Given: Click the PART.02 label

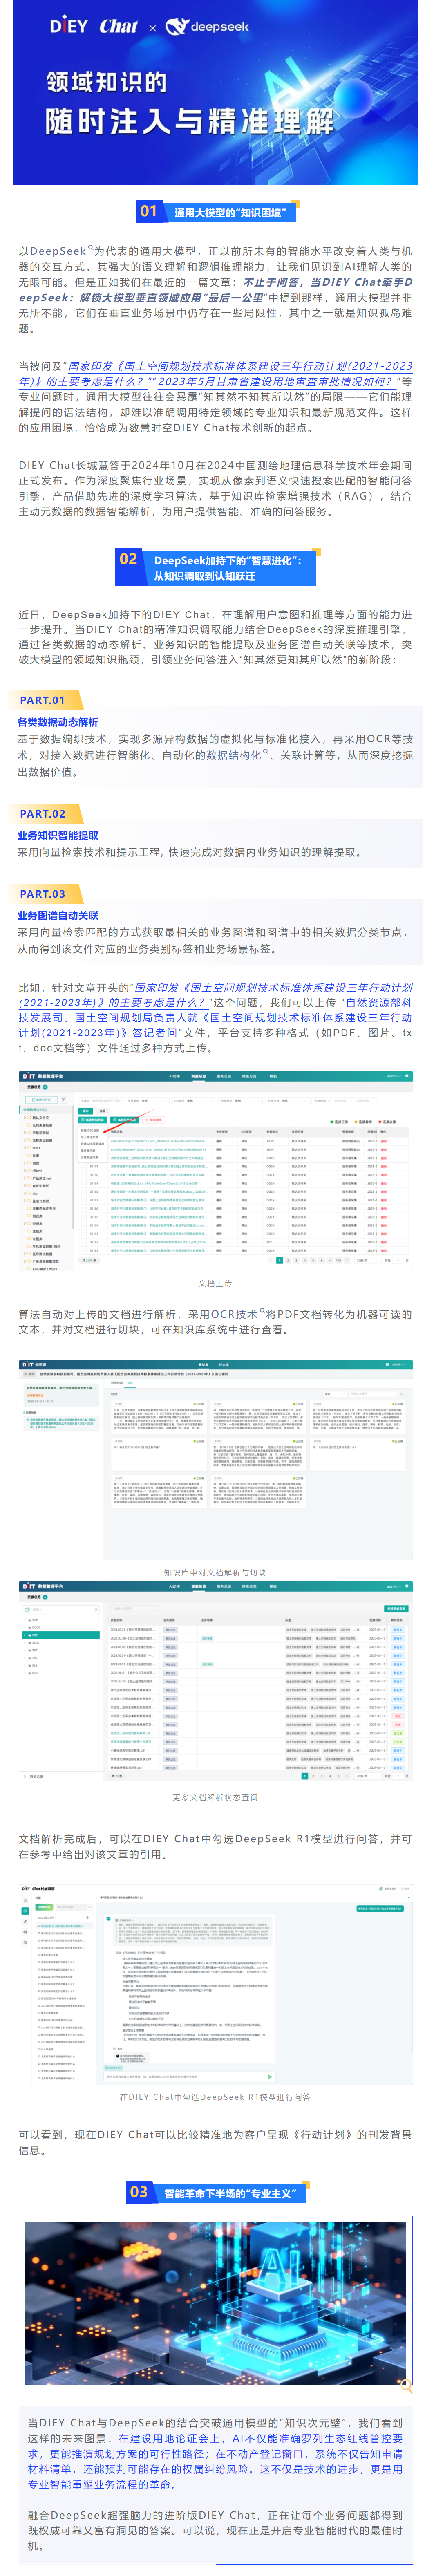Looking at the screenshot, I should coord(43,814).
